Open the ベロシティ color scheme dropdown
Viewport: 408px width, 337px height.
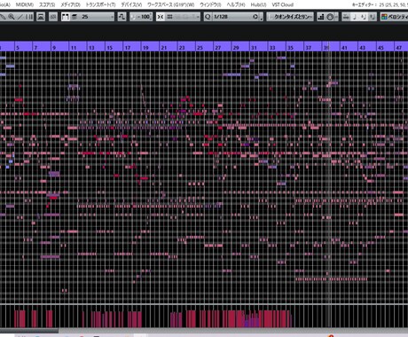pyautogui.click(x=398, y=17)
